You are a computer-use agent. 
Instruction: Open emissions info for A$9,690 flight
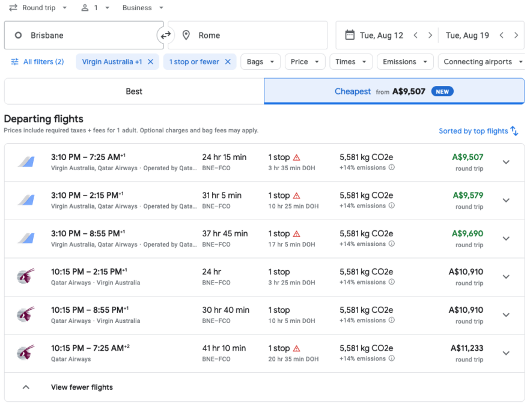coord(391,244)
